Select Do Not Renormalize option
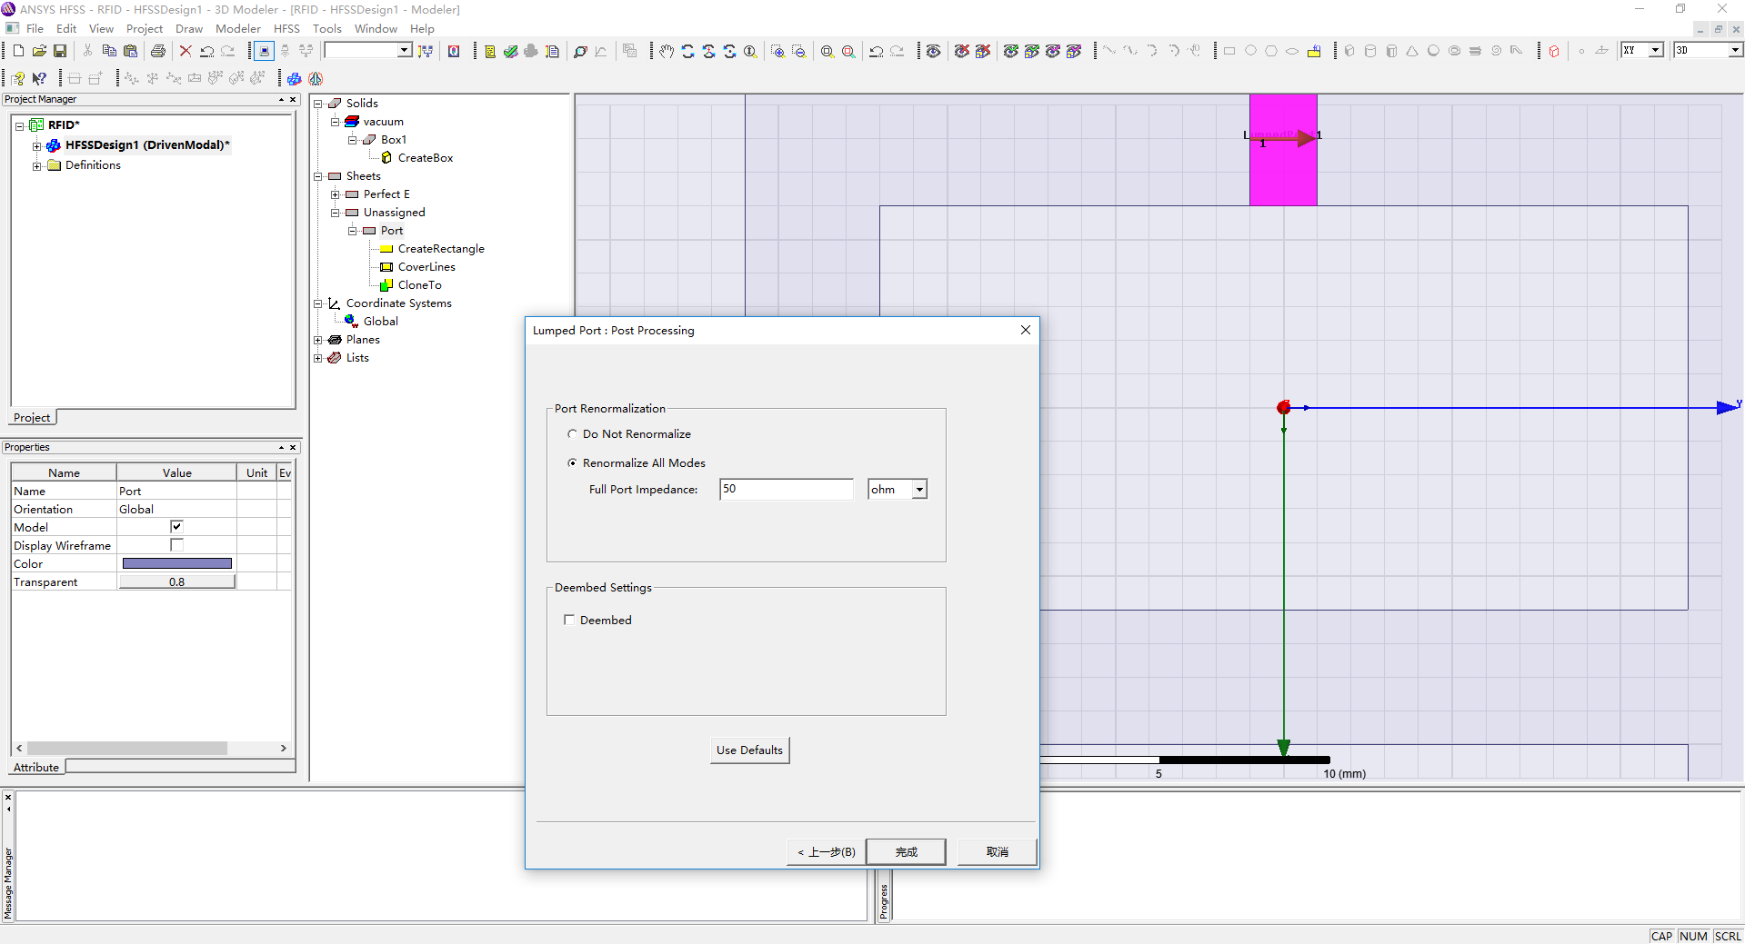1745x944 pixels. (x=572, y=434)
